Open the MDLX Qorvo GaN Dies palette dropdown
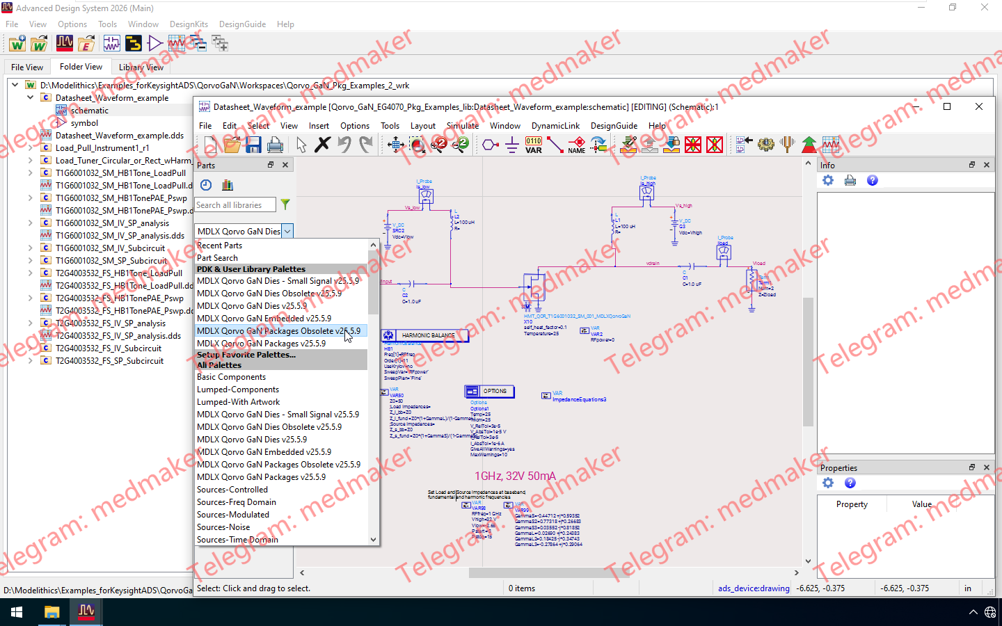 (x=287, y=231)
